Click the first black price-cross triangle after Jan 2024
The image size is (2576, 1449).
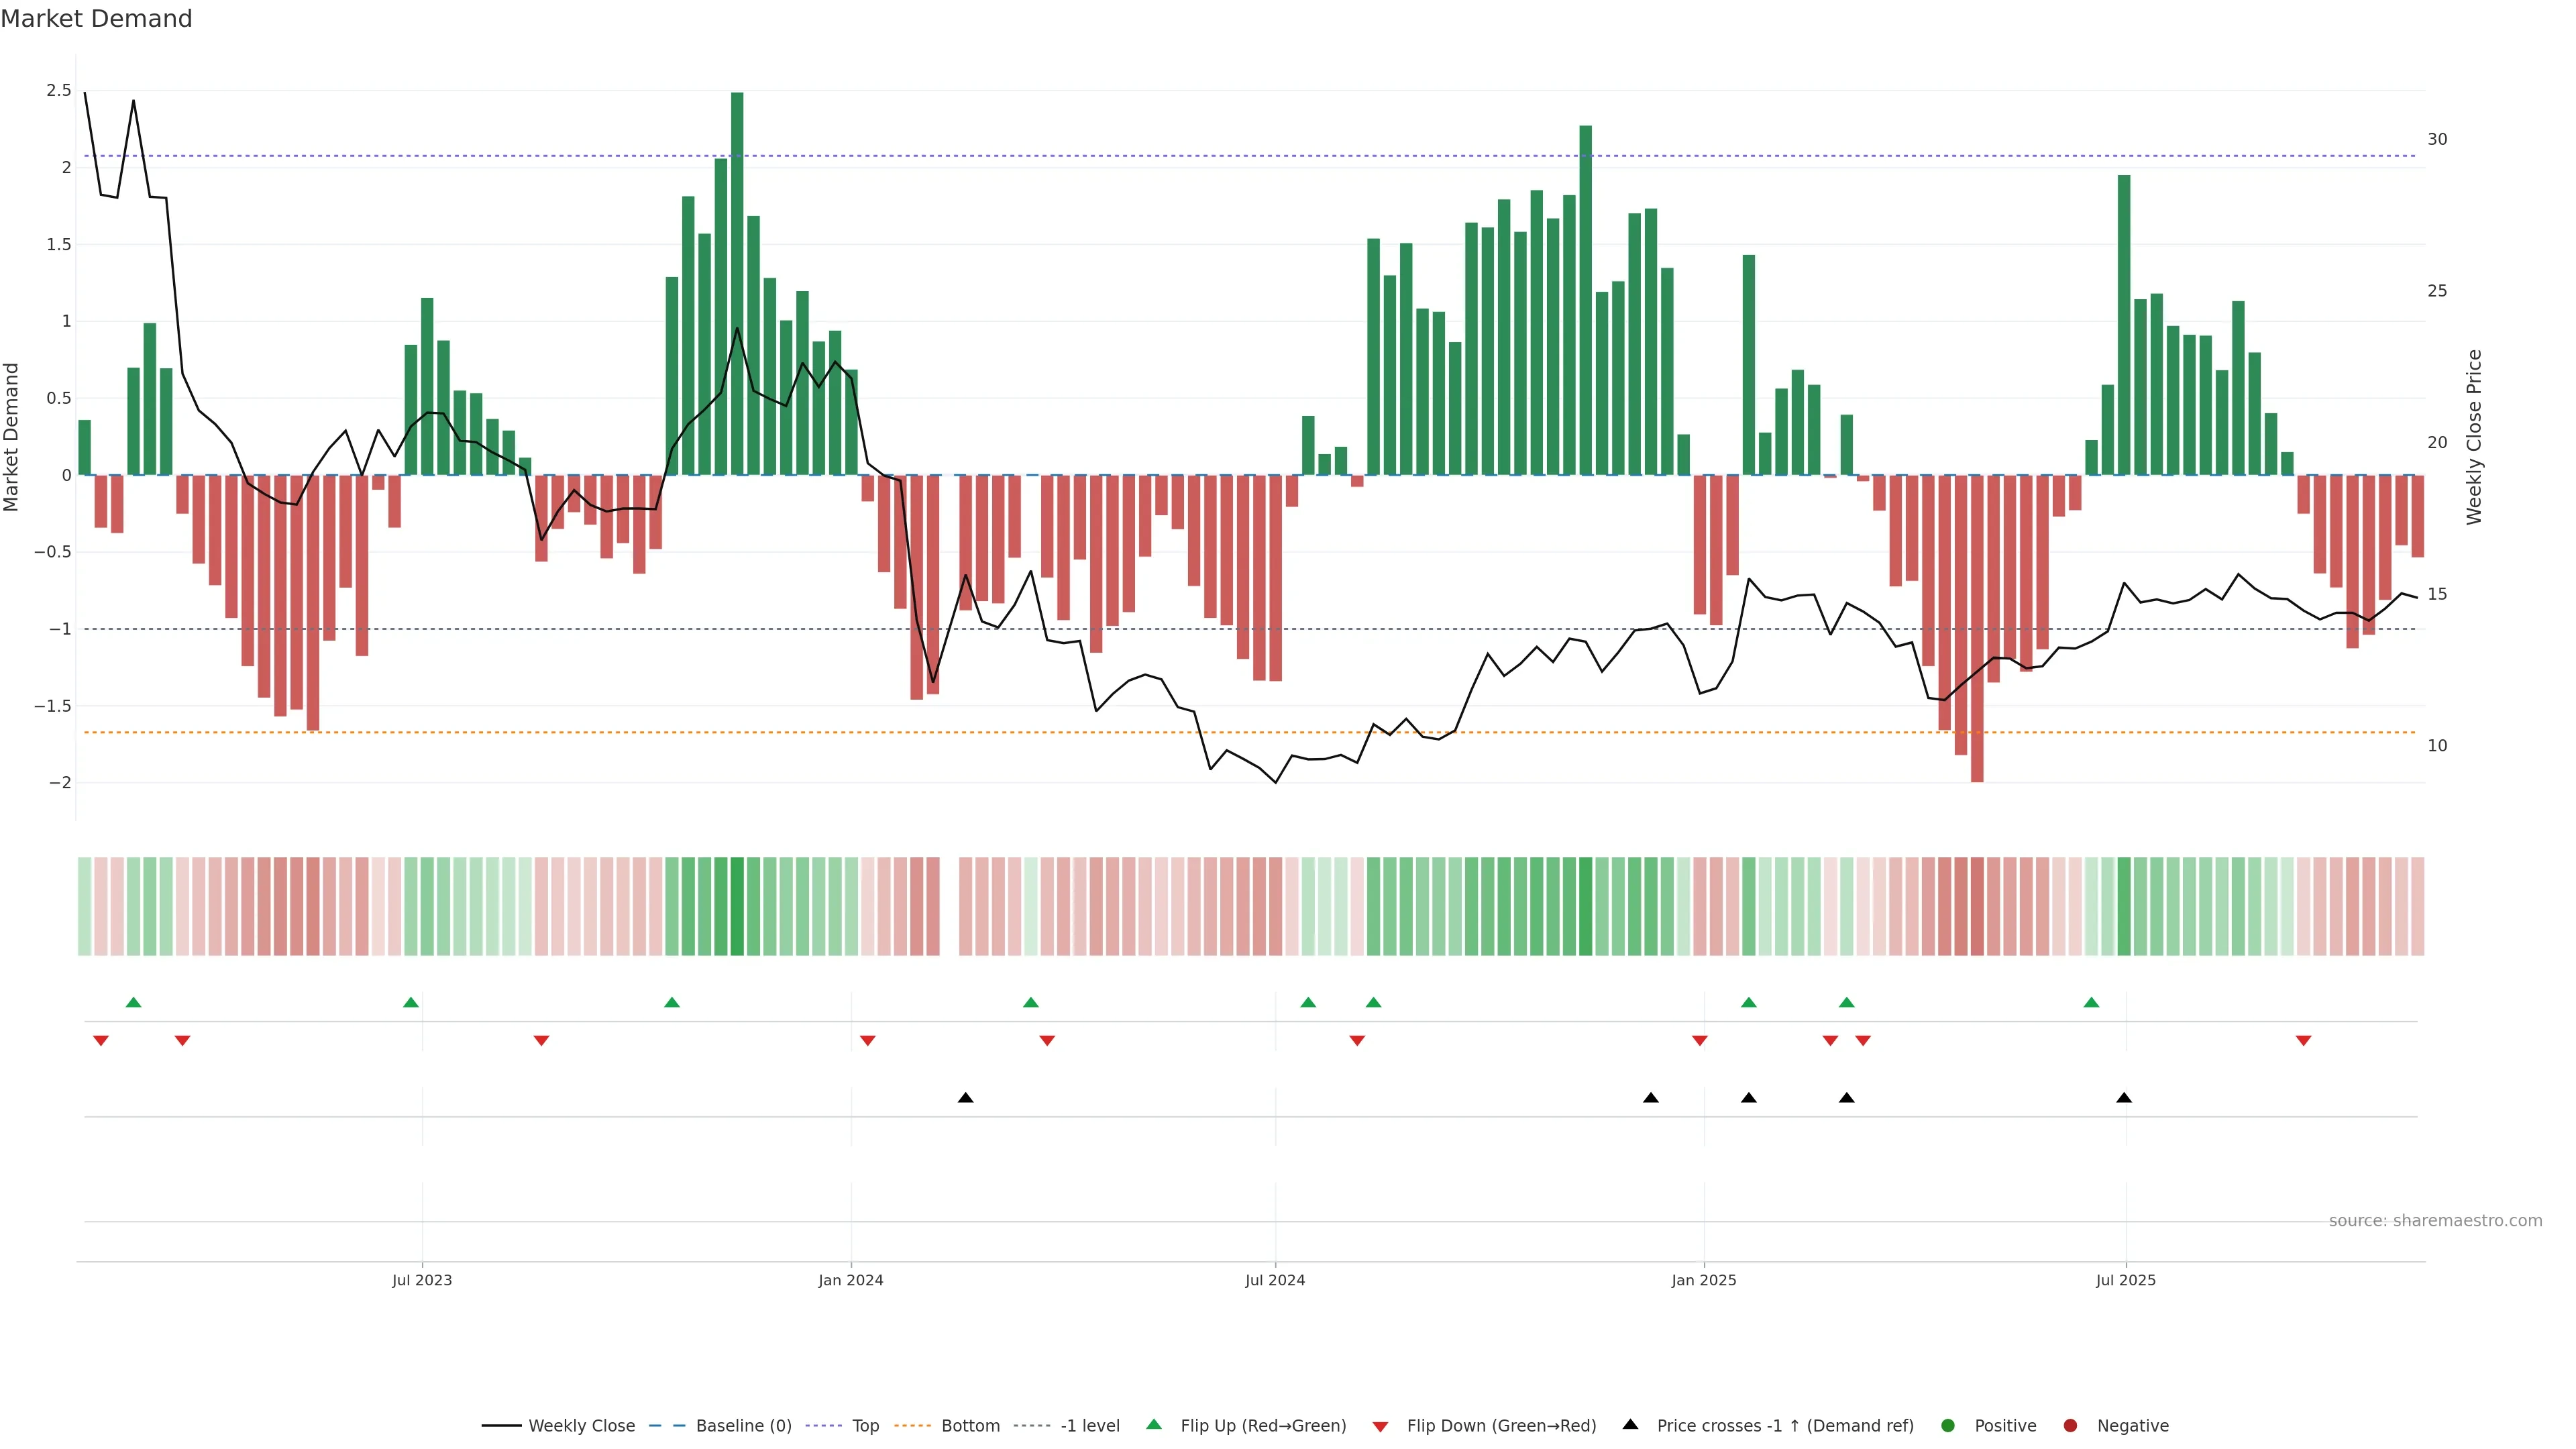tap(965, 1098)
